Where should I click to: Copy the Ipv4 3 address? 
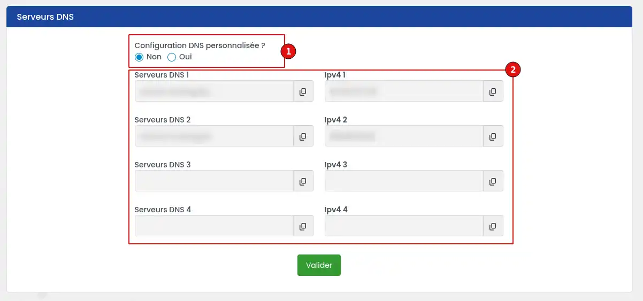point(493,181)
